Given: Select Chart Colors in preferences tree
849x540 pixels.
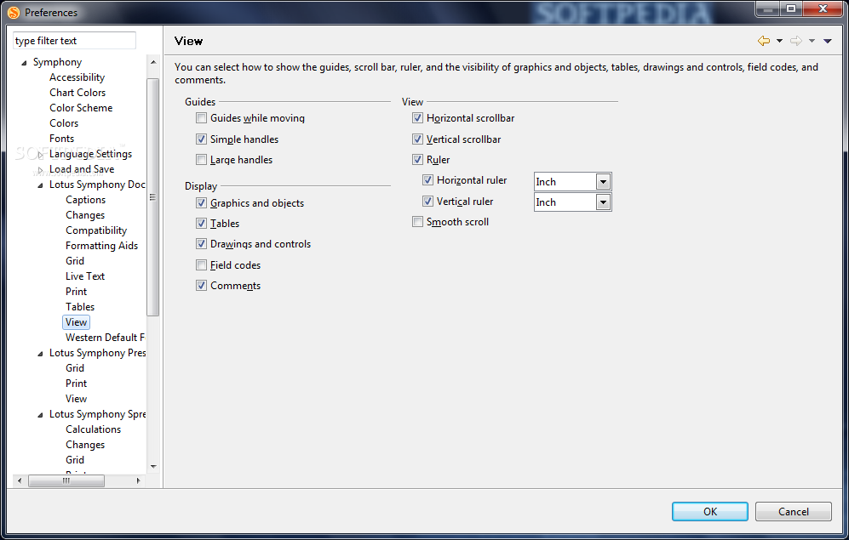Looking at the screenshot, I should (77, 93).
